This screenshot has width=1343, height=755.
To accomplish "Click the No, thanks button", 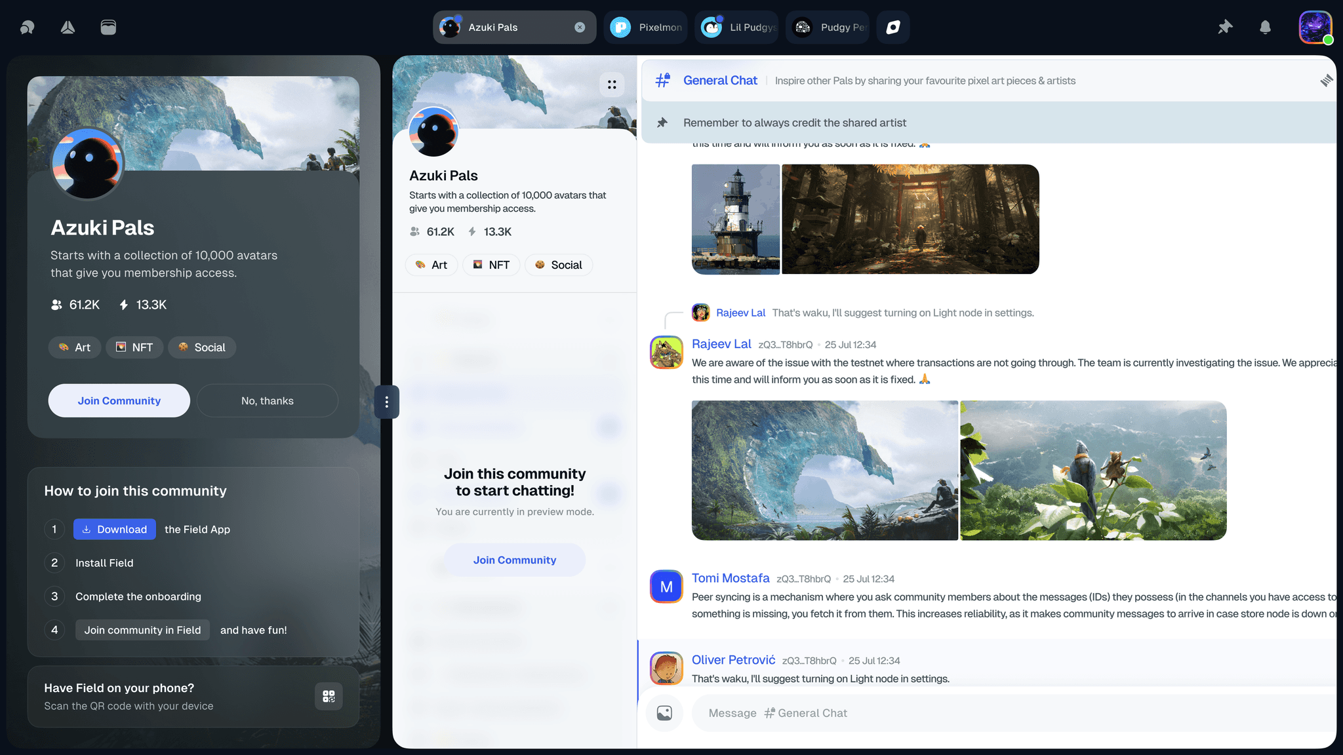I will (x=267, y=400).
